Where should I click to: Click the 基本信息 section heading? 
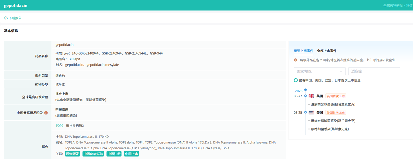pyautogui.click(x=11, y=31)
